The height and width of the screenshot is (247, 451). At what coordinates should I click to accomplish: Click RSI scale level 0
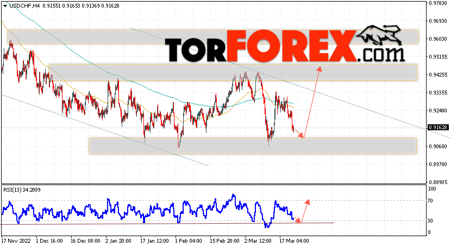point(429,232)
